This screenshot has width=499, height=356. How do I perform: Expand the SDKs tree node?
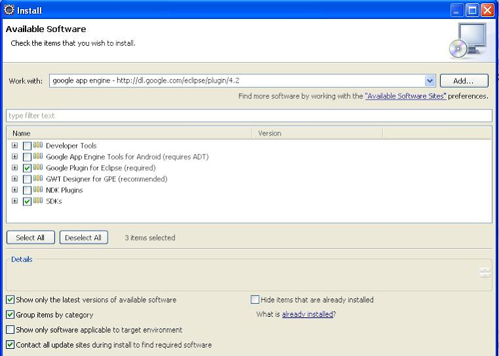point(14,201)
